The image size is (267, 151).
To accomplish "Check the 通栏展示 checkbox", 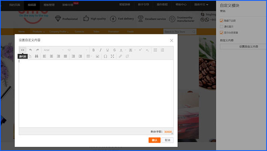I will point(221,27).
